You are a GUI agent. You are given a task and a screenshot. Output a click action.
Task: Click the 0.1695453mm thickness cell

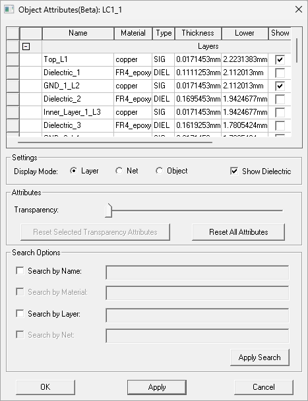click(x=198, y=99)
